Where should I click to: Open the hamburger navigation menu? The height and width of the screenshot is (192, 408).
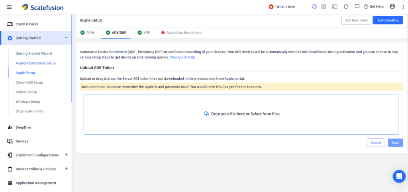pyautogui.click(x=9, y=7)
